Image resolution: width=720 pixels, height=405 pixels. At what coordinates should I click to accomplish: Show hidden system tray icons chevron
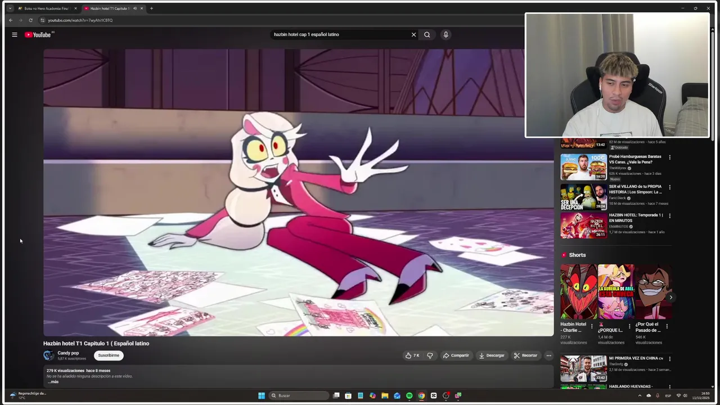(x=640, y=395)
